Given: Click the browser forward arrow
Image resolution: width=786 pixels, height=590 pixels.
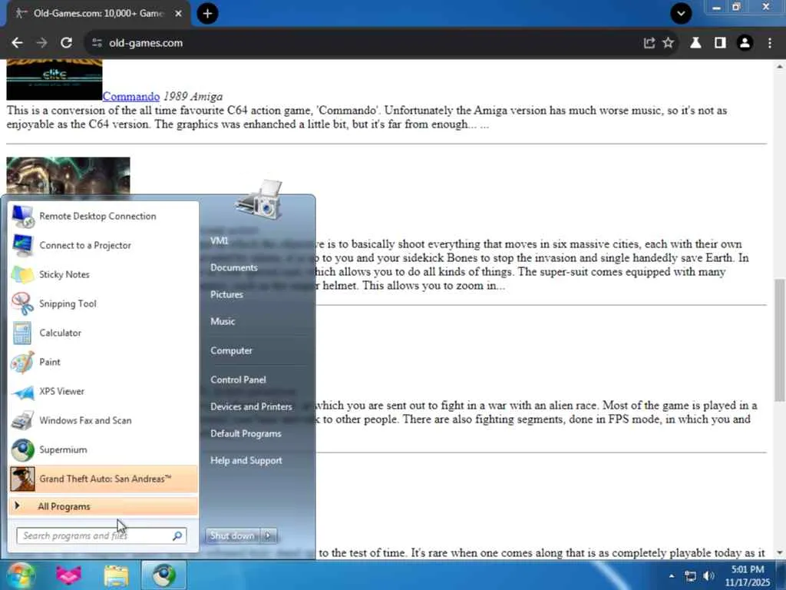Looking at the screenshot, I should (x=41, y=43).
